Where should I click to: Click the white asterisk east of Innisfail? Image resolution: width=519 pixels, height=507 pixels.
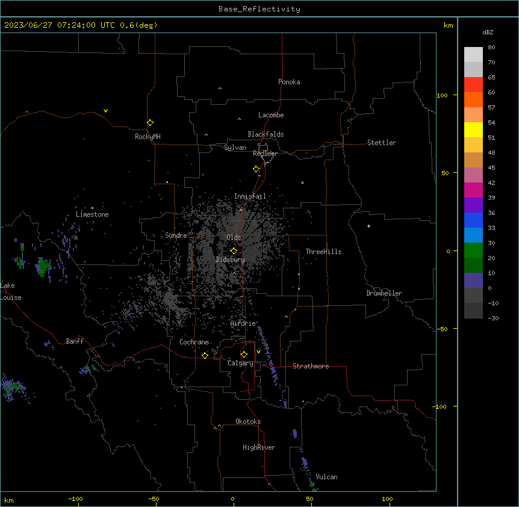point(302,182)
